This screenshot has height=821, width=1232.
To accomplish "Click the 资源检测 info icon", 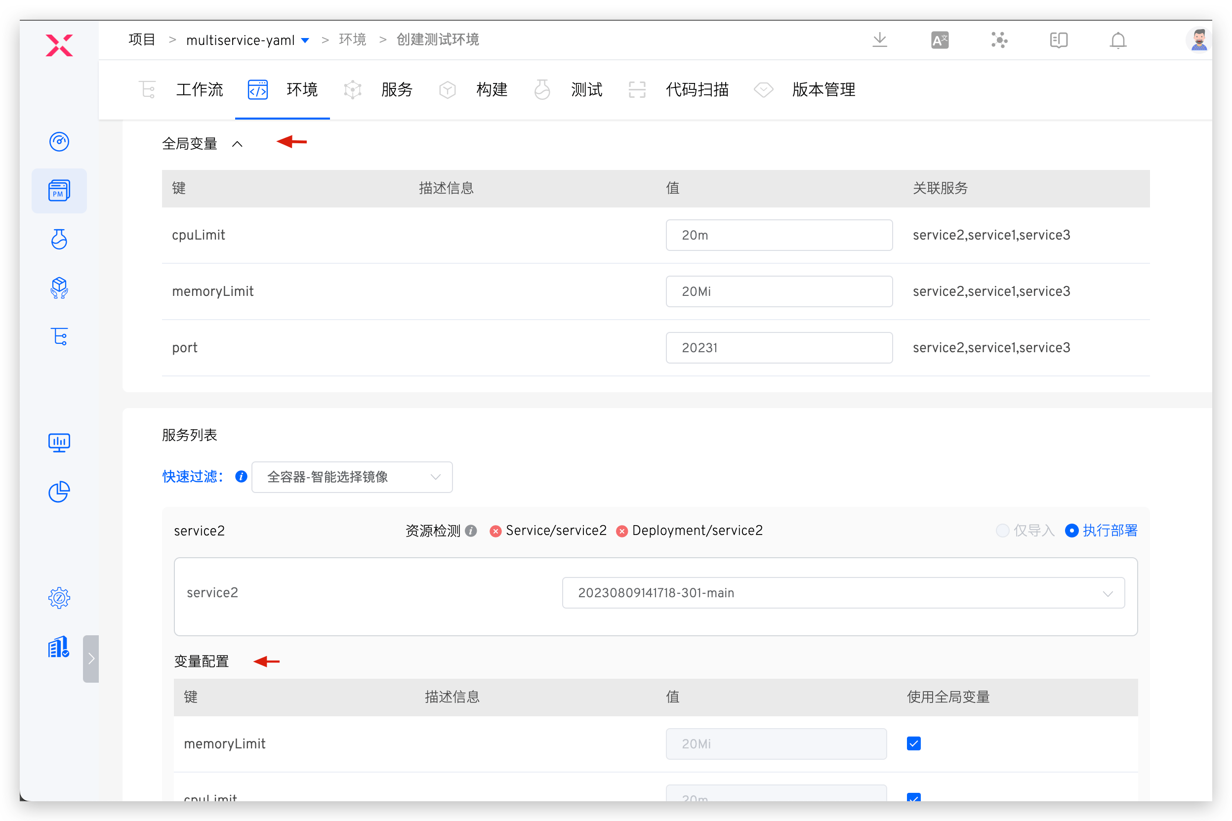I will click(471, 531).
